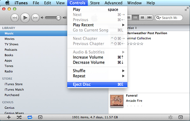Open the Advanced menu
The width and height of the screenshot is (190, 121).
[113, 3]
